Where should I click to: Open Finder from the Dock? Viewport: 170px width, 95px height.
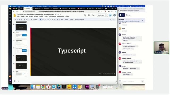click(x=33, y=87)
